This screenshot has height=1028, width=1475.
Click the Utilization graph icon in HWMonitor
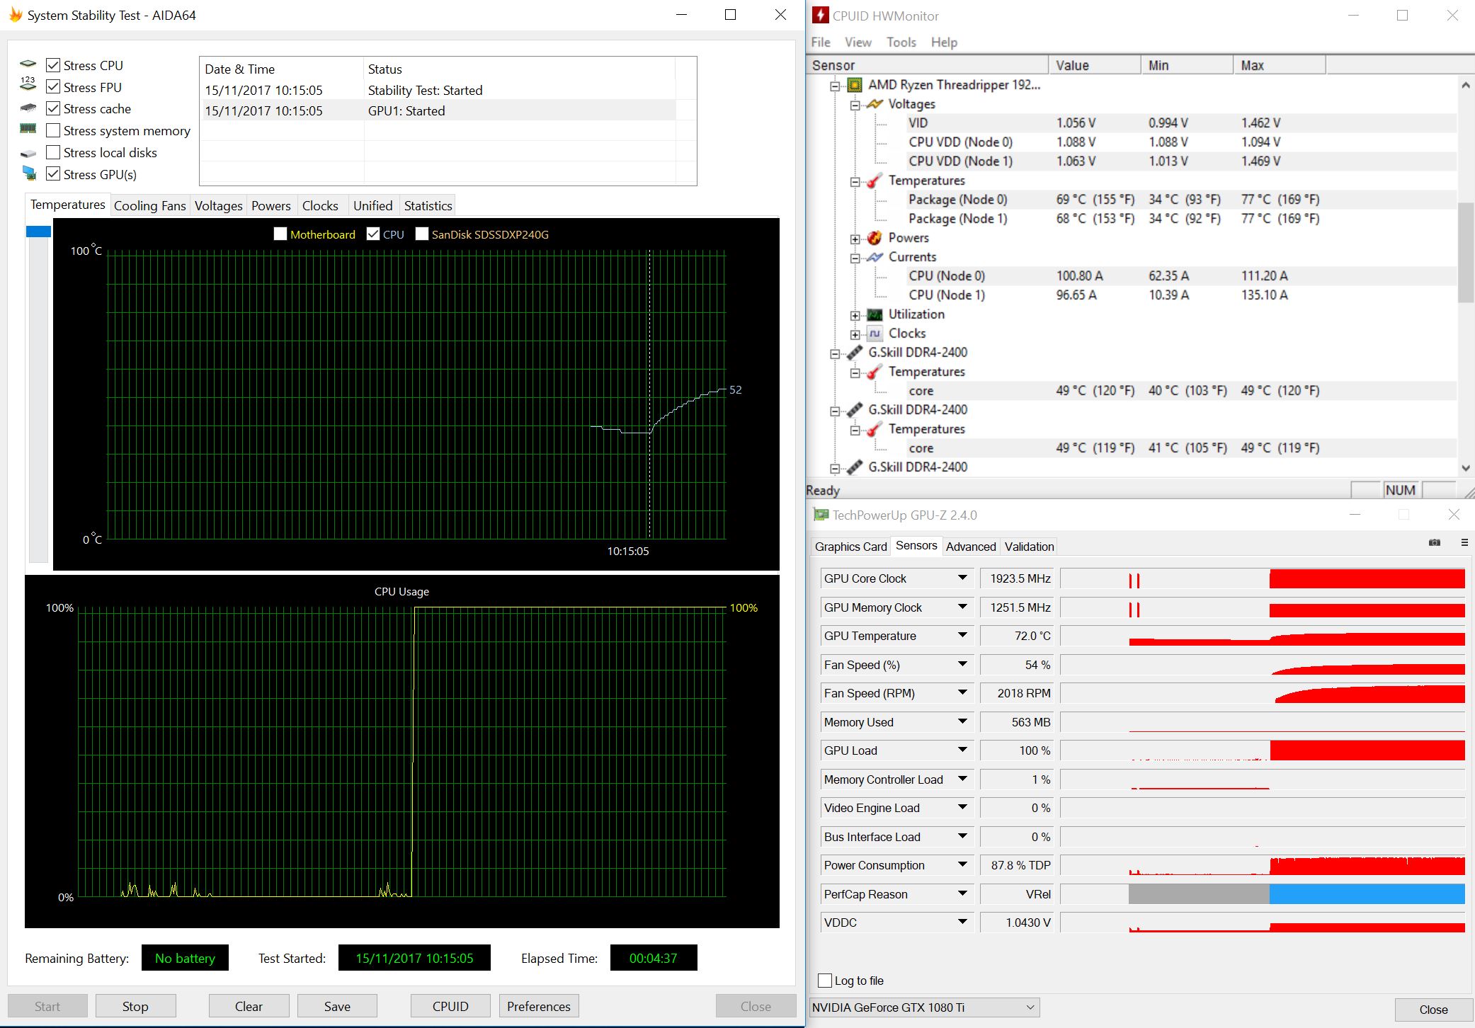[x=875, y=314]
